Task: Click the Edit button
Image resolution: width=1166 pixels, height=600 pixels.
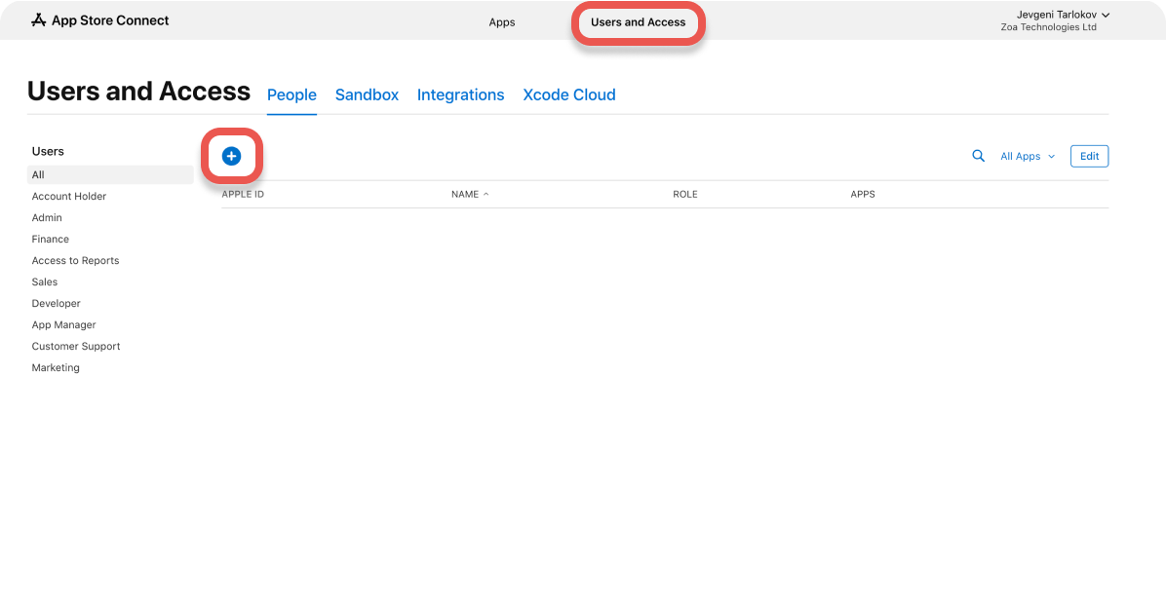Action: 1089,156
